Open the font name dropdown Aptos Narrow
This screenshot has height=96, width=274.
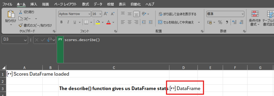click(x=89, y=14)
